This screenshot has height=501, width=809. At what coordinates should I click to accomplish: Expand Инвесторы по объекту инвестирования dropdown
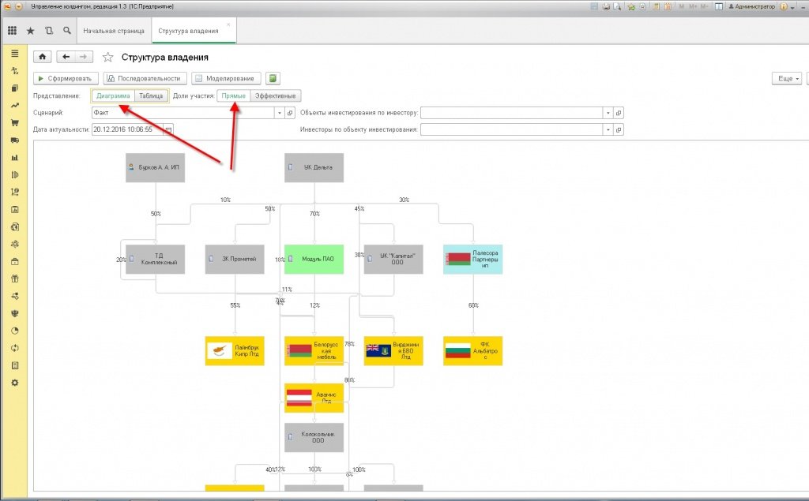(x=608, y=129)
